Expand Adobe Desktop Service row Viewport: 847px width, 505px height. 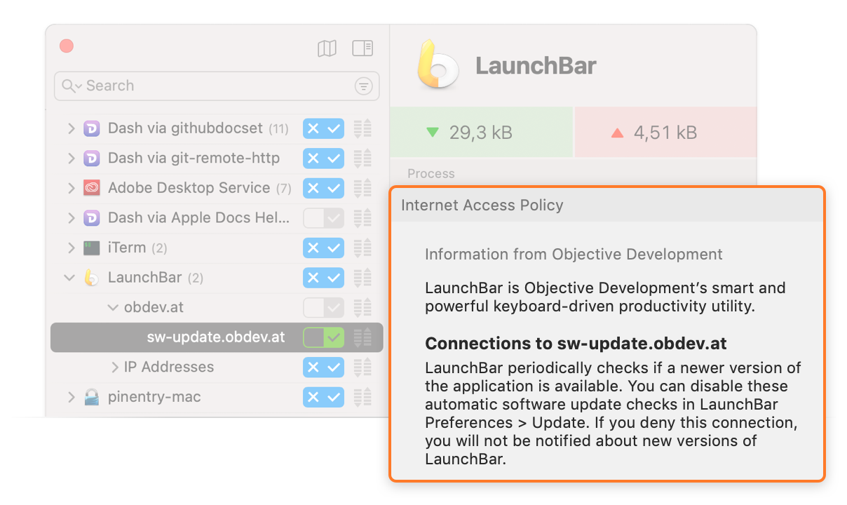(x=71, y=188)
